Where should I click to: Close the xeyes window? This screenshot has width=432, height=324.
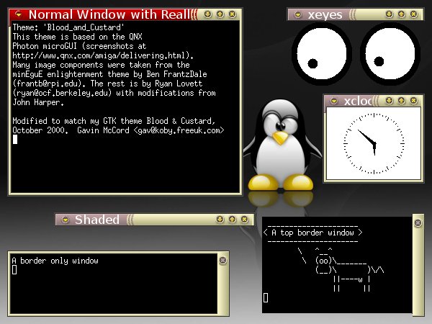click(x=414, y=14)
